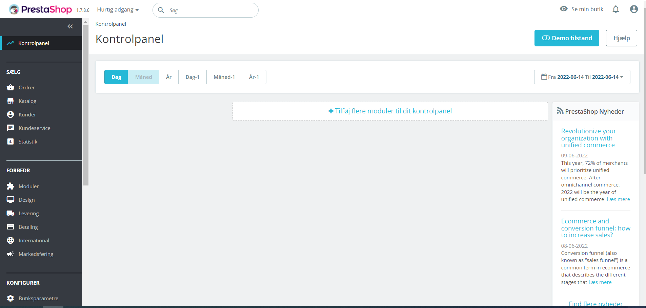Click the Statistik bar-chart icon
Image resolution: width=646 pixels, height=308 pixels.
click(x=11, y=141)
